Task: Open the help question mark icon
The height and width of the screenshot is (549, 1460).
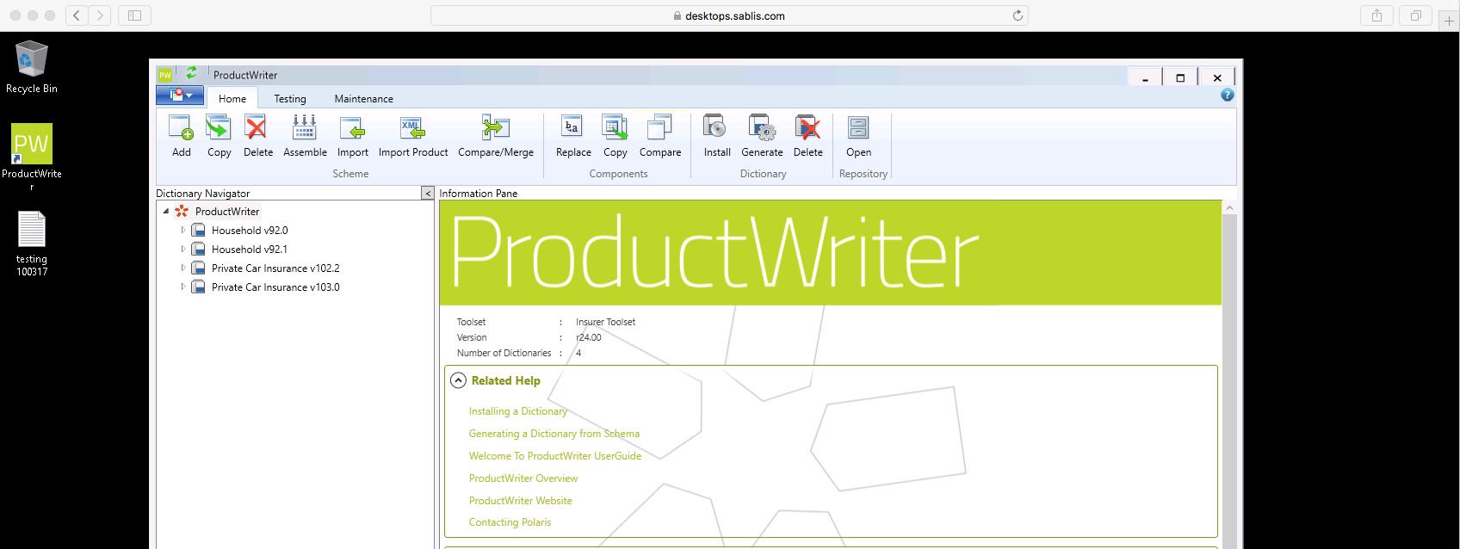Action: click(1227, 96)
